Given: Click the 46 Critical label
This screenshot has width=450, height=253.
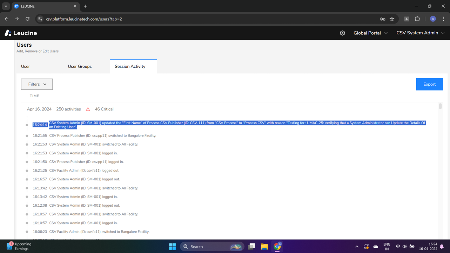Looking at the screenshot, I should coord(104,109).
